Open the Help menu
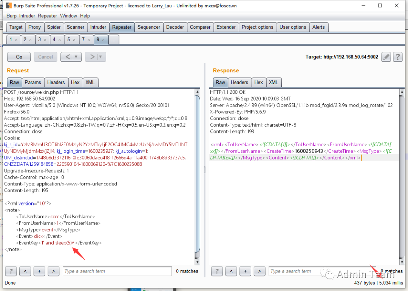Viewport: 408px width, 291px height. click(x=85, y=16)
